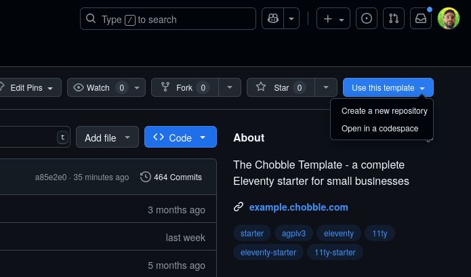Expand the Copilot dropdown arrow
The width and height of the screenshot is (471, 277).
(291, 18)
